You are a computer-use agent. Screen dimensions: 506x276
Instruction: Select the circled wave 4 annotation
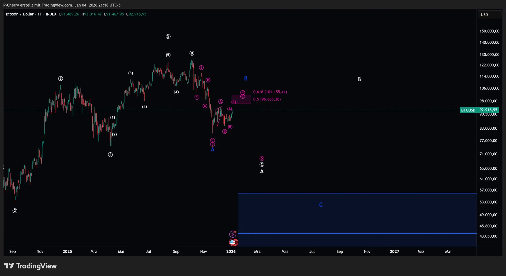click(x=110, y=155)
